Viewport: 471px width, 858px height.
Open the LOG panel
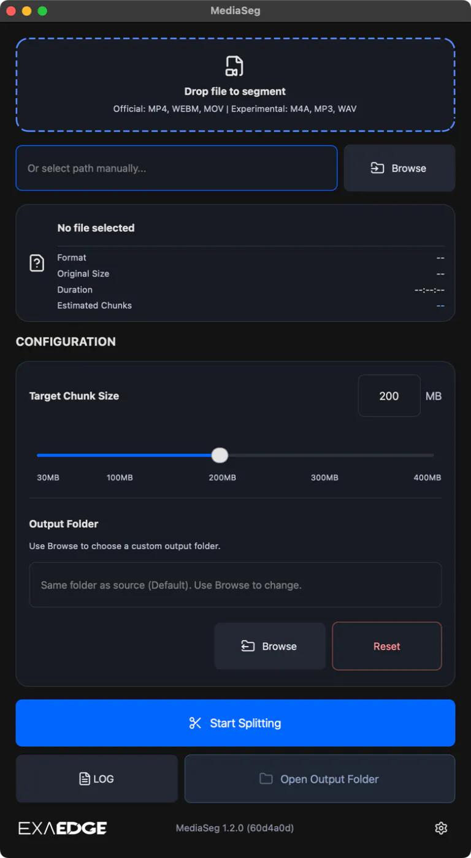pyautogui.click(x=97, y=779)
